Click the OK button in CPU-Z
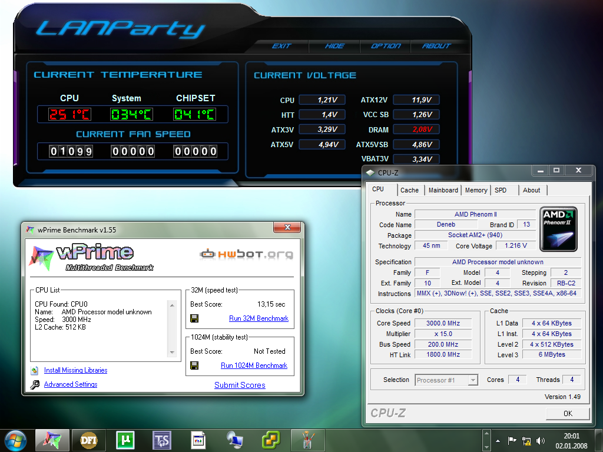The image size is (603, 452). point(568,414)
